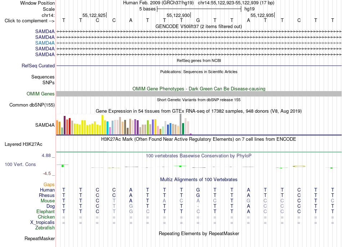Click the Elephant species alignment label
The height and width of the screenshot is (247, 342).
coord(45,211)
